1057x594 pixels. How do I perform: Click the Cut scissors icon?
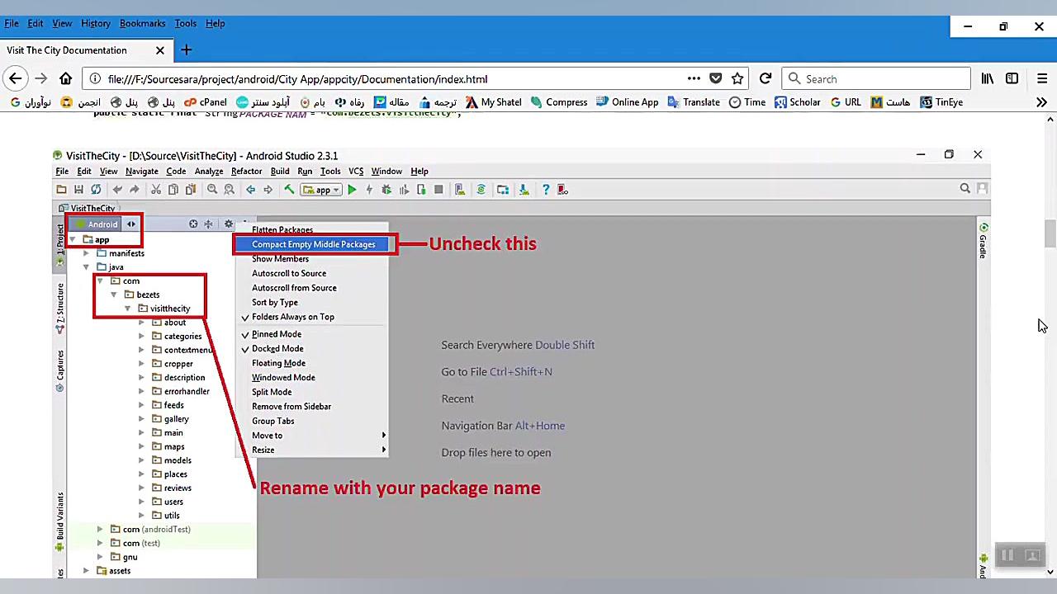point(155,190)
